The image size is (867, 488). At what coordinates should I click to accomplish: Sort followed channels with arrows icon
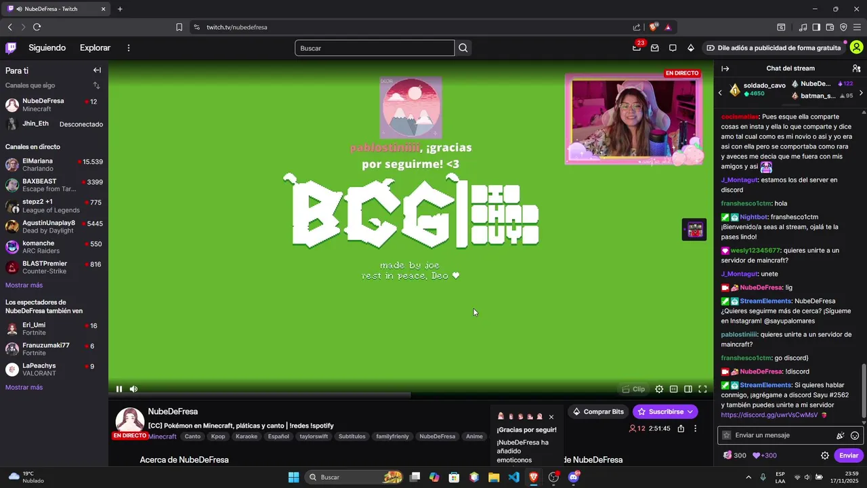point(96,85)
